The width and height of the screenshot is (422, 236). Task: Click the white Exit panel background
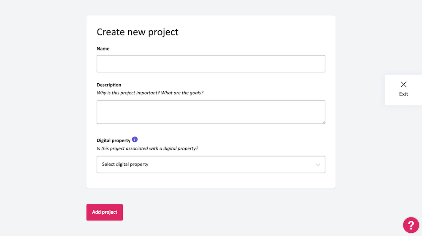click(403, 90)
